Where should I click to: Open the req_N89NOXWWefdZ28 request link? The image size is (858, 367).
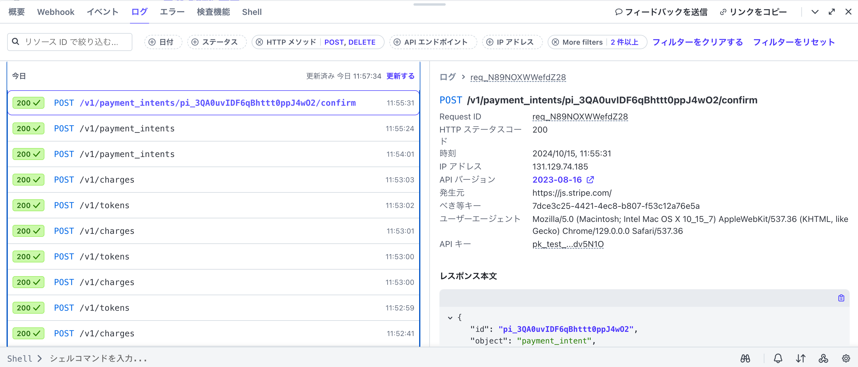(518, 77)
